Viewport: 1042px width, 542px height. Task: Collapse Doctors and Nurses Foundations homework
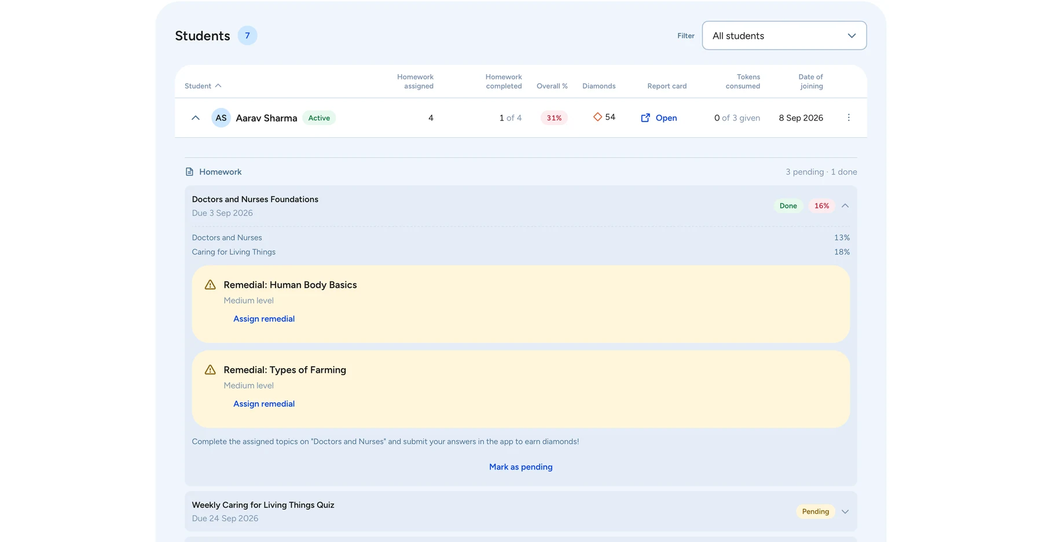(x=845, y=206)
